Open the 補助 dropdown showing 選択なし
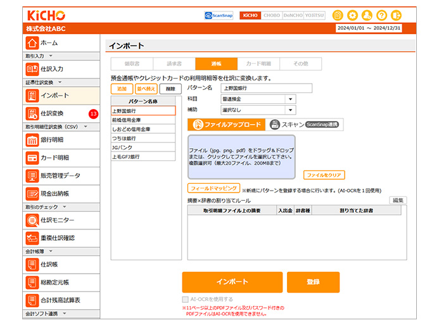The image size is (439, 332). click(258, 110)
